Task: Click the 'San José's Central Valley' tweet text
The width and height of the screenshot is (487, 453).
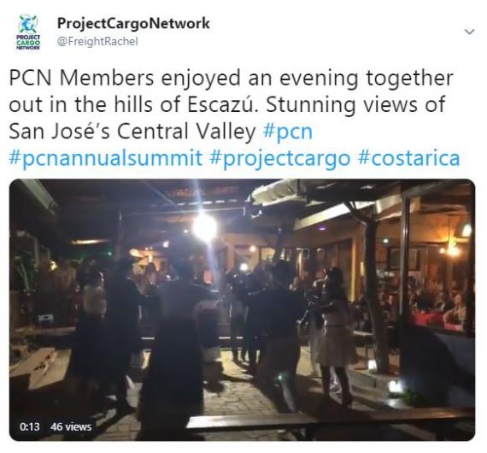Action: pos(132,131)
